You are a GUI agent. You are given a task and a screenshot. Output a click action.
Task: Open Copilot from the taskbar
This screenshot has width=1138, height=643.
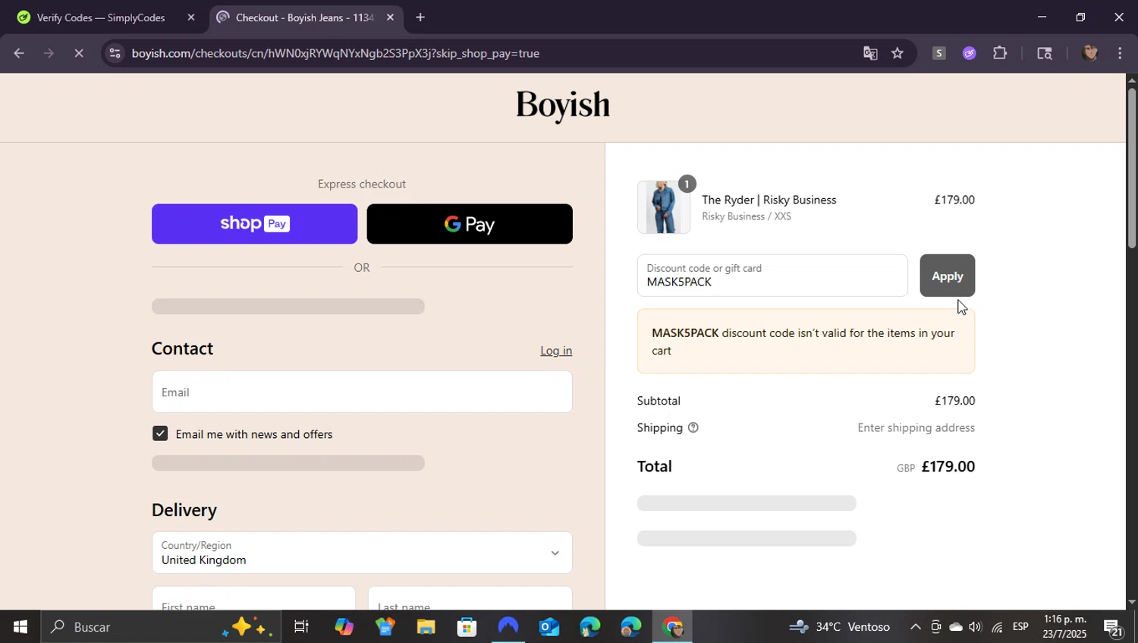tap(344, 627)
